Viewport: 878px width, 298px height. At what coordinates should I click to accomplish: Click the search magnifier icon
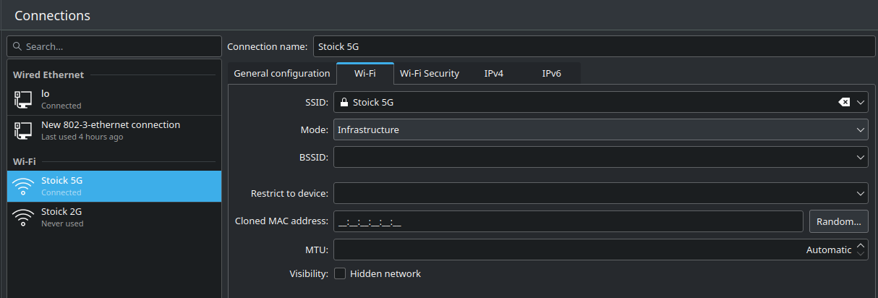[x=17, y=47]
